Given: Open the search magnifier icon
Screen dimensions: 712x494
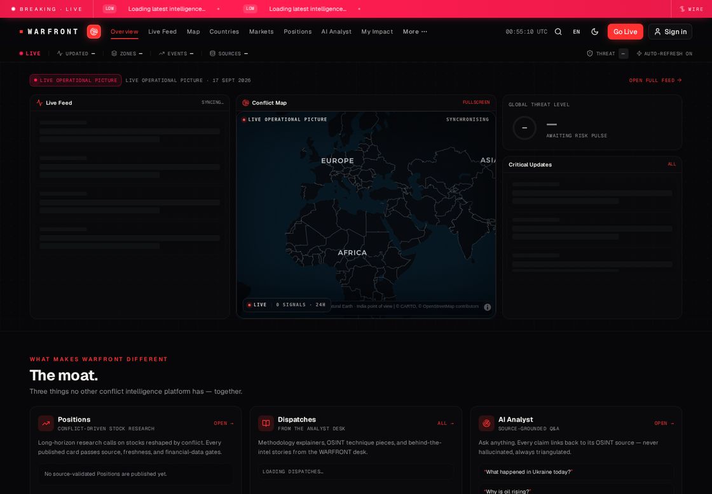Looking at the screenshot, I should (x=558, y=32).
